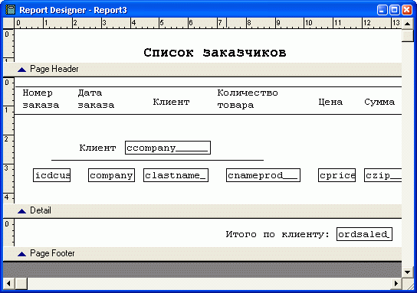Screen dimensions: 417x293
Task: Select the Detail band marker triangle
Action: point(21,211)
